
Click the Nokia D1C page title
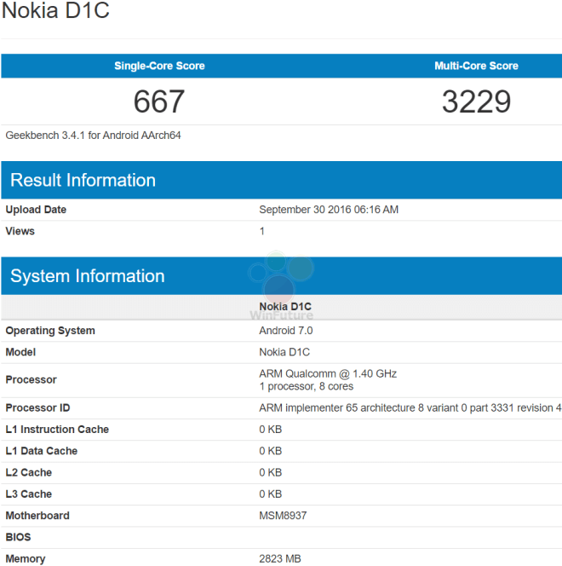[x=55, y=12]
